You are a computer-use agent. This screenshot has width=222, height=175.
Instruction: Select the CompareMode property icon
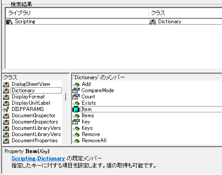[76, 90]
